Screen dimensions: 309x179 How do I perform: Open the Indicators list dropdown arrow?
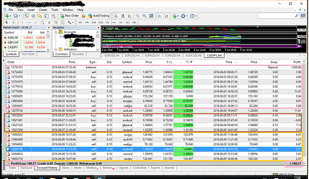coord(178,16)
